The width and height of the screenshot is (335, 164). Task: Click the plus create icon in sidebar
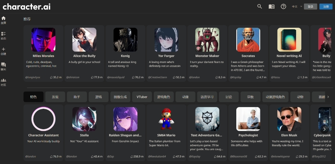3,49
